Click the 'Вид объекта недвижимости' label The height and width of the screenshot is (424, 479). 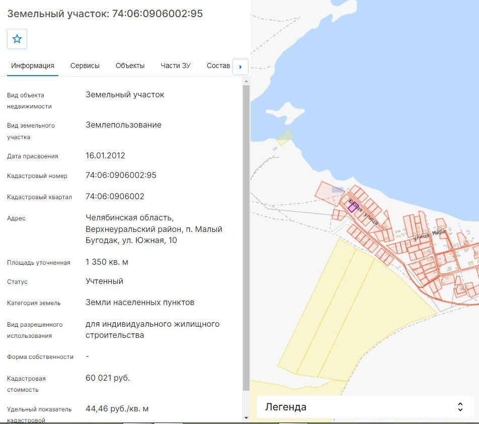(x=29, y=101)
